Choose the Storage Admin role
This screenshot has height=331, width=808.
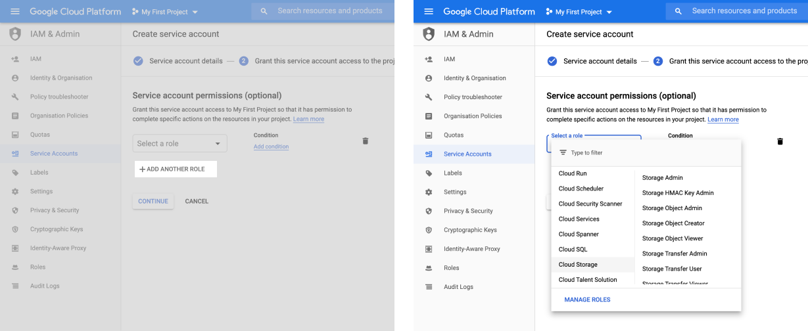tap(662, 178)
